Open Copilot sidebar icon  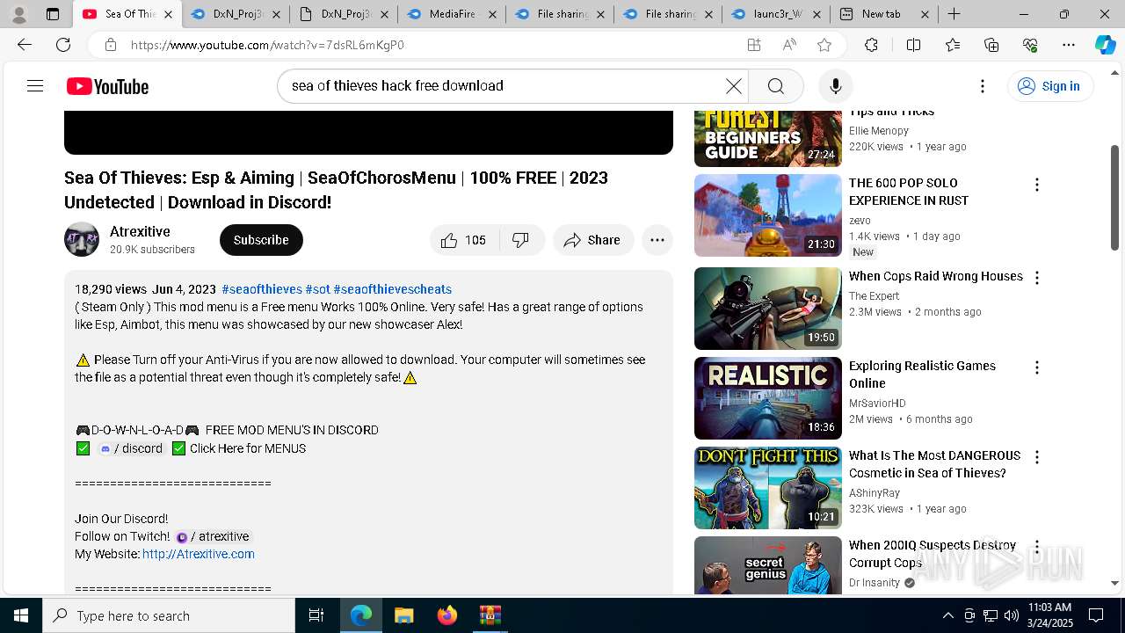tap(1105, 45)
